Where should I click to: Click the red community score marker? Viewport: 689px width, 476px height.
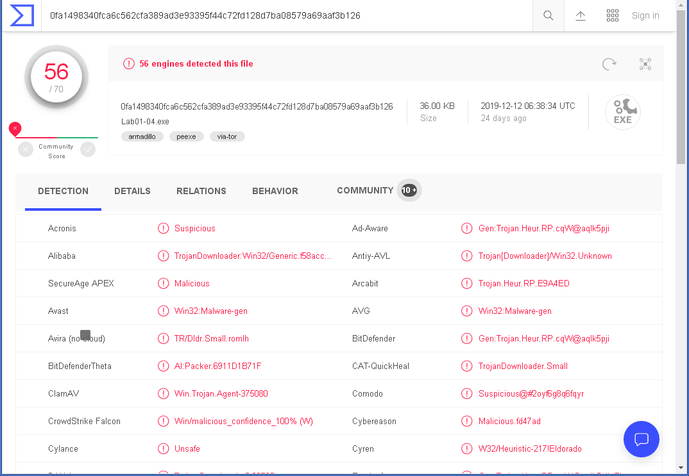(15, 129)
